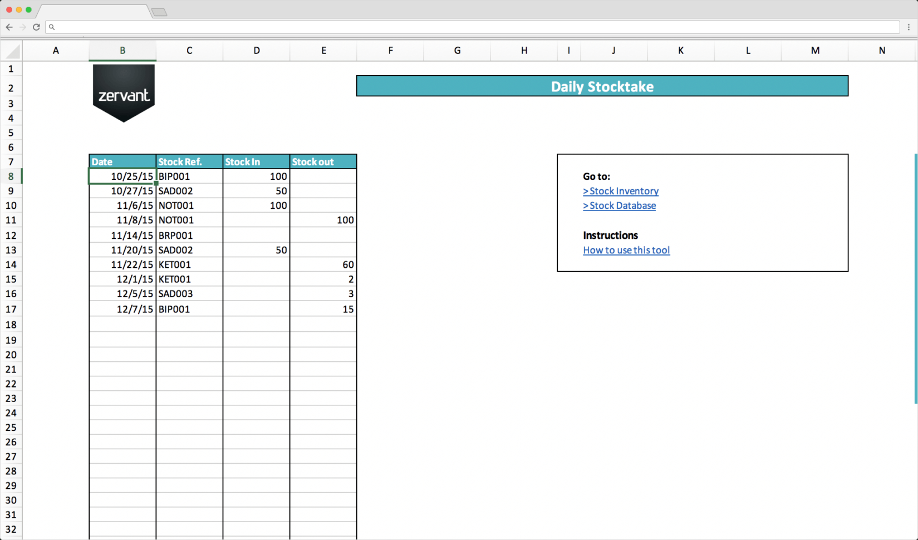Click the 'How to use this tool' instructions link

[x=626, y=250]
